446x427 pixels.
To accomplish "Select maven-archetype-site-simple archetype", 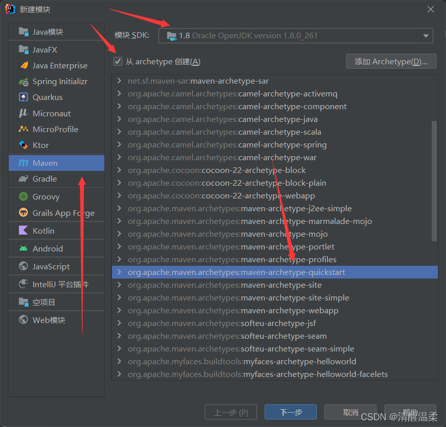I will (x=274, y=297).
